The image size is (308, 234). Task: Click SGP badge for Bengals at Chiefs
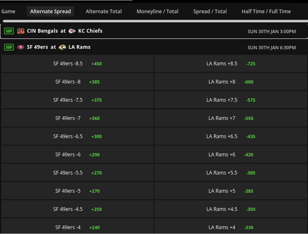point(9,31)
